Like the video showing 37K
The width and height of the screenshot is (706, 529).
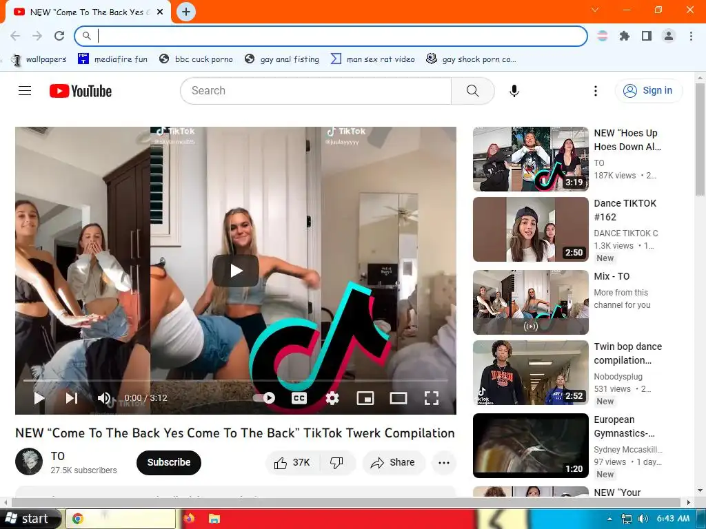tap(292, 462)
